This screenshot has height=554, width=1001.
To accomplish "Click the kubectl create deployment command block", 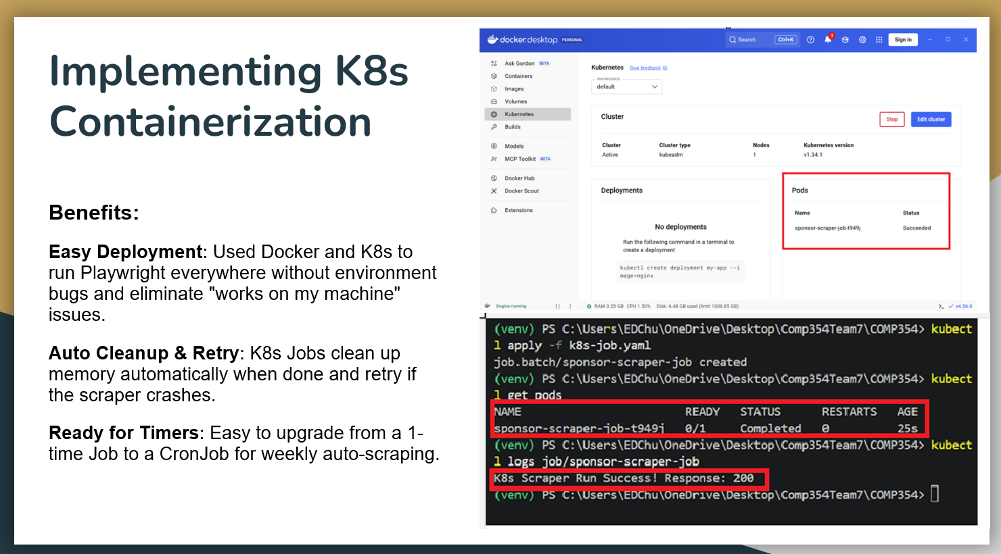I will click(680, 272).
